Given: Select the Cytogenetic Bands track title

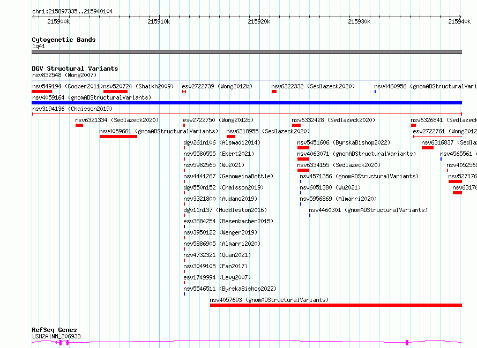Looking at the screenshot, I should 64,40.
